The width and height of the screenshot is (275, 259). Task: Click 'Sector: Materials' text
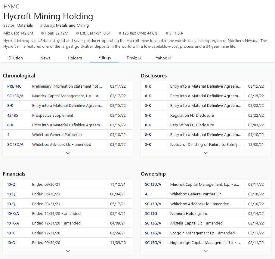[18, 25]
